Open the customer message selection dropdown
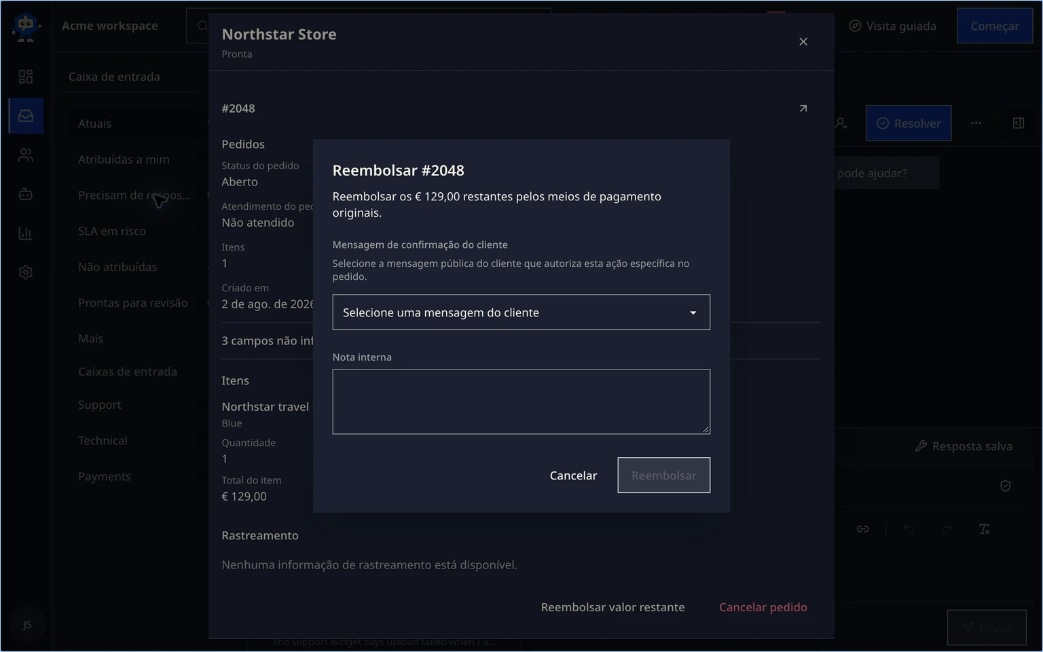1043x652 pixels. 521,312
